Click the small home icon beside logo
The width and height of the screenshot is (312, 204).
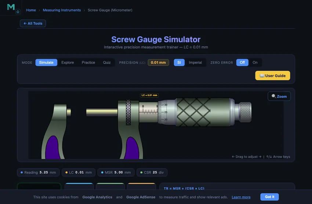point(18,12)
